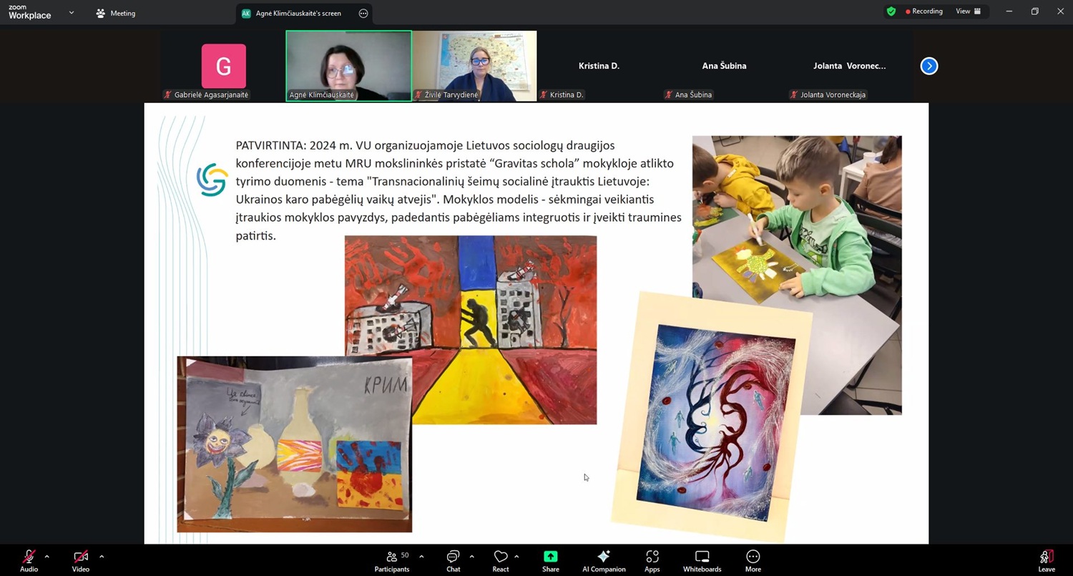Open AI Companion
This screenshot has width=1073, height=576.
[604, 560]
